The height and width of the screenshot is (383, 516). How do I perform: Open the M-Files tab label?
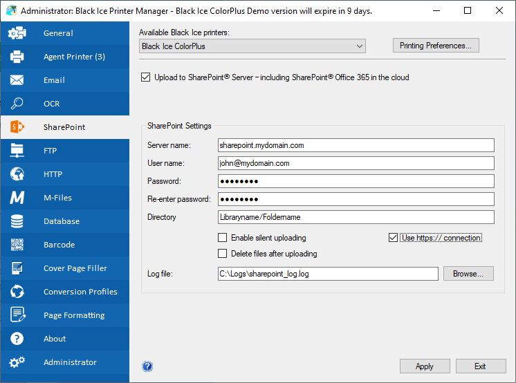[x=57, y=198]
